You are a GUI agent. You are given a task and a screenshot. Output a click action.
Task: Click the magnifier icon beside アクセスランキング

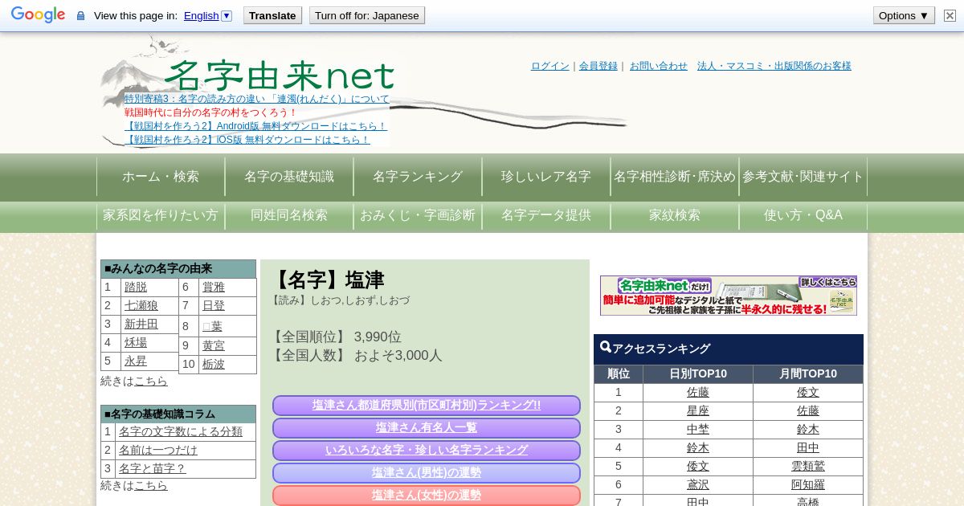(605, 348)
